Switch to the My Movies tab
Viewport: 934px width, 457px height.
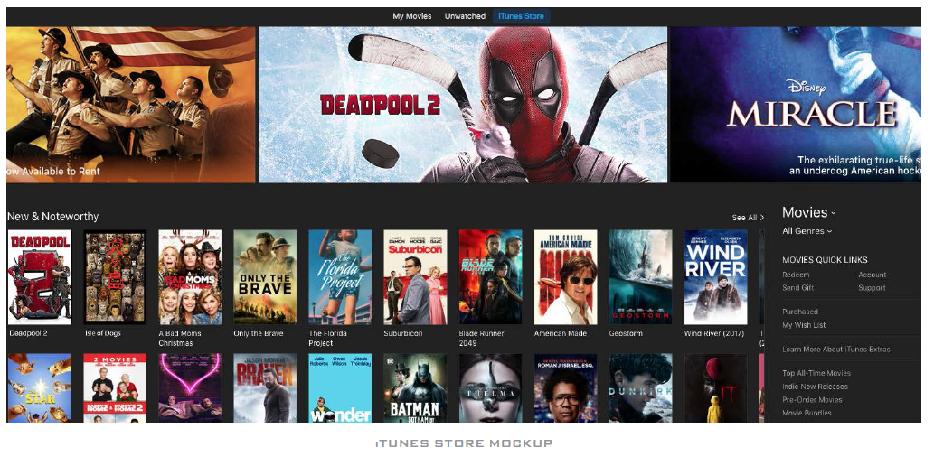point(411,16)
